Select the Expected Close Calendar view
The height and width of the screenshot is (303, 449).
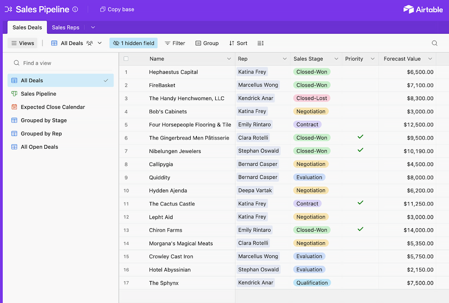click(x=61, y=107)
